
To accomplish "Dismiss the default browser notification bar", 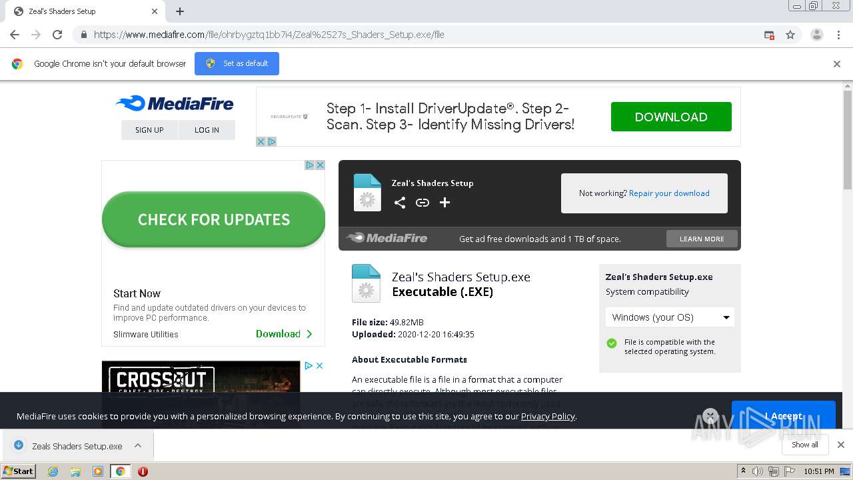I will click(837, 64).
